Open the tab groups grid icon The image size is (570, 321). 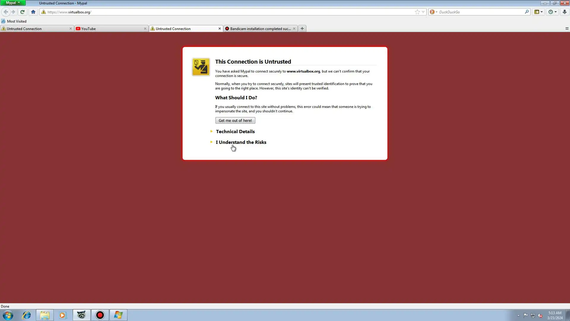(567, 29)
